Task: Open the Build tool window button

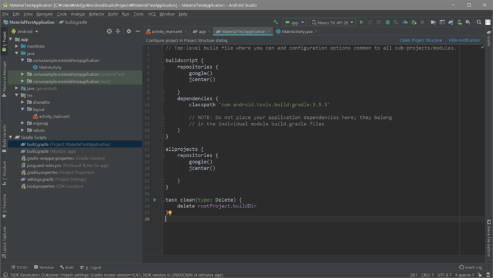Action: tap(67, 267)
